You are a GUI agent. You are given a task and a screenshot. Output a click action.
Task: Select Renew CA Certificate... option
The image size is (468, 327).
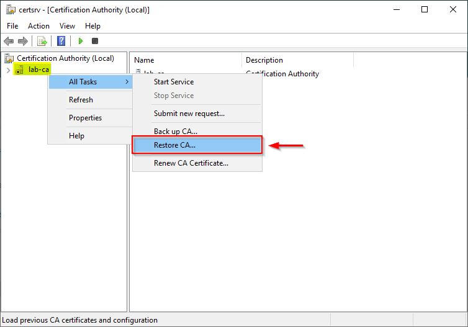tap(197, 163)
